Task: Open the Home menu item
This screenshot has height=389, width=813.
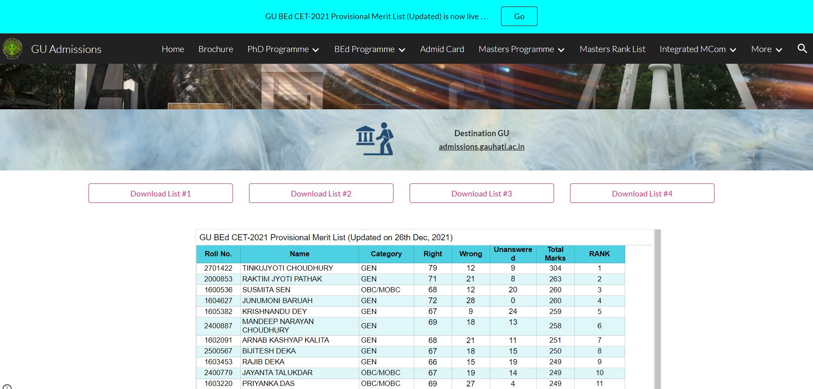Action: (x=173, y=49)
